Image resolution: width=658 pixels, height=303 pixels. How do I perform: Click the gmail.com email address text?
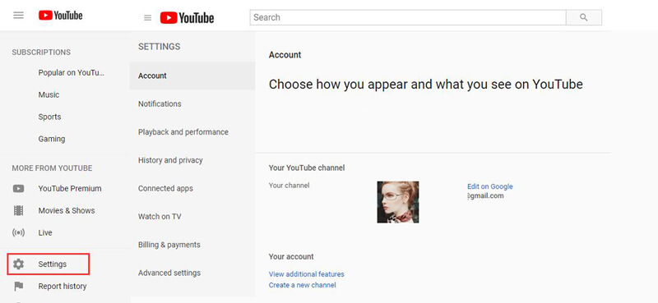click(x=485, y=196)
